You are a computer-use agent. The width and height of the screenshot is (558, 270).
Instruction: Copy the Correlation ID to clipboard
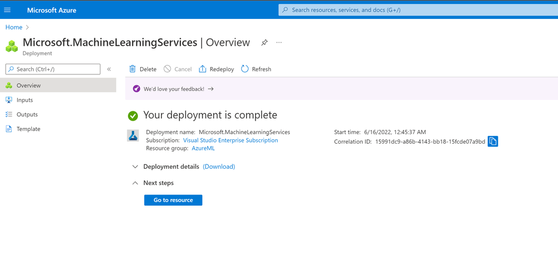pyautogui.click(x=493, y=141)
